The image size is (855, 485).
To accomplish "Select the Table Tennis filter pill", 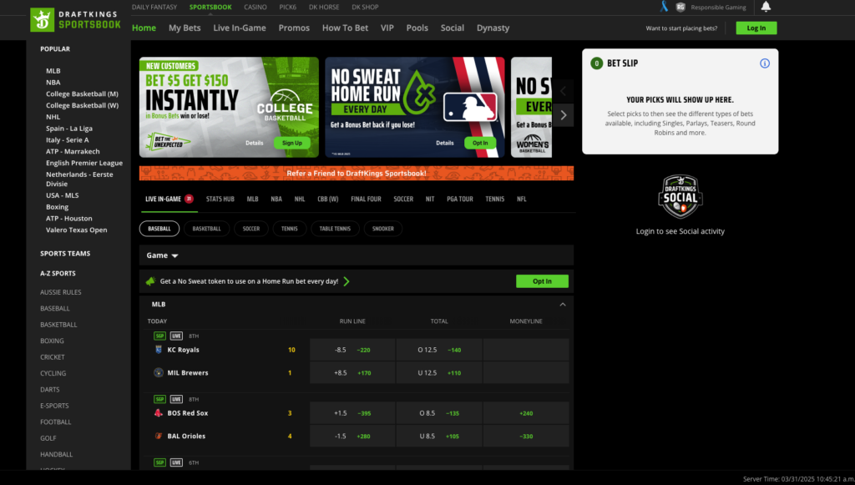I will (x=336, y=228).
